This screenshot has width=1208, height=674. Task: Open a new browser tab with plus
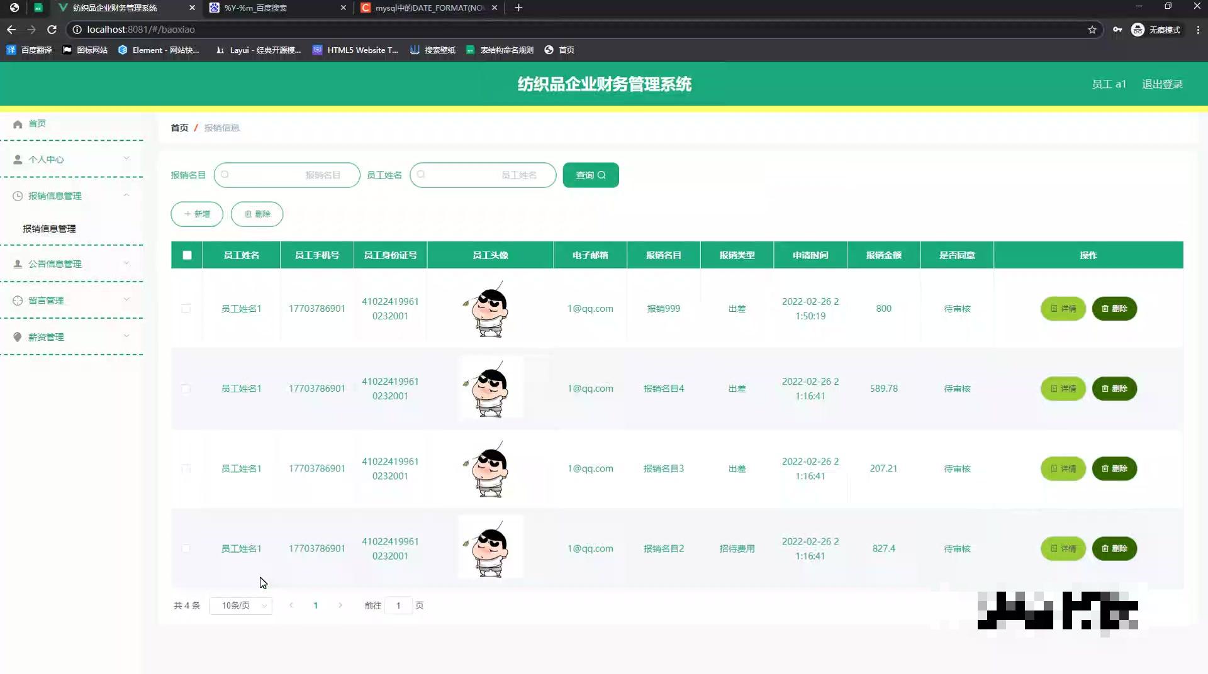click(x=518, y=8)
